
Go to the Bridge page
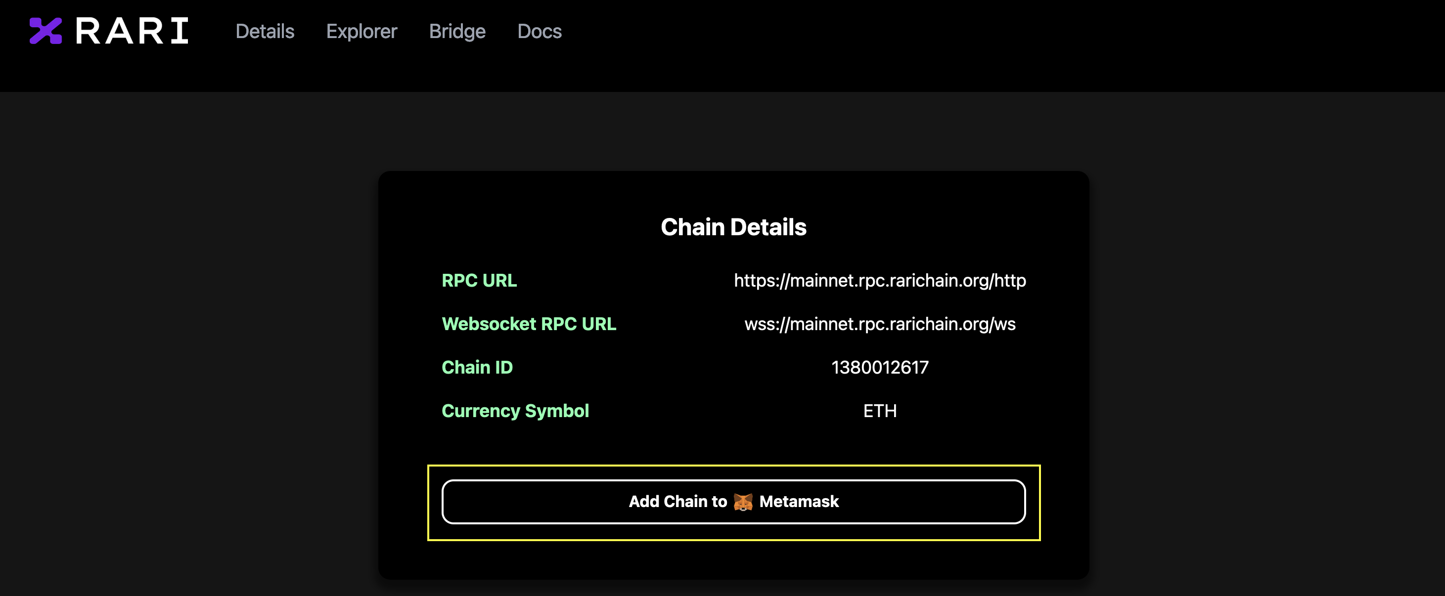tap(456, 32)
